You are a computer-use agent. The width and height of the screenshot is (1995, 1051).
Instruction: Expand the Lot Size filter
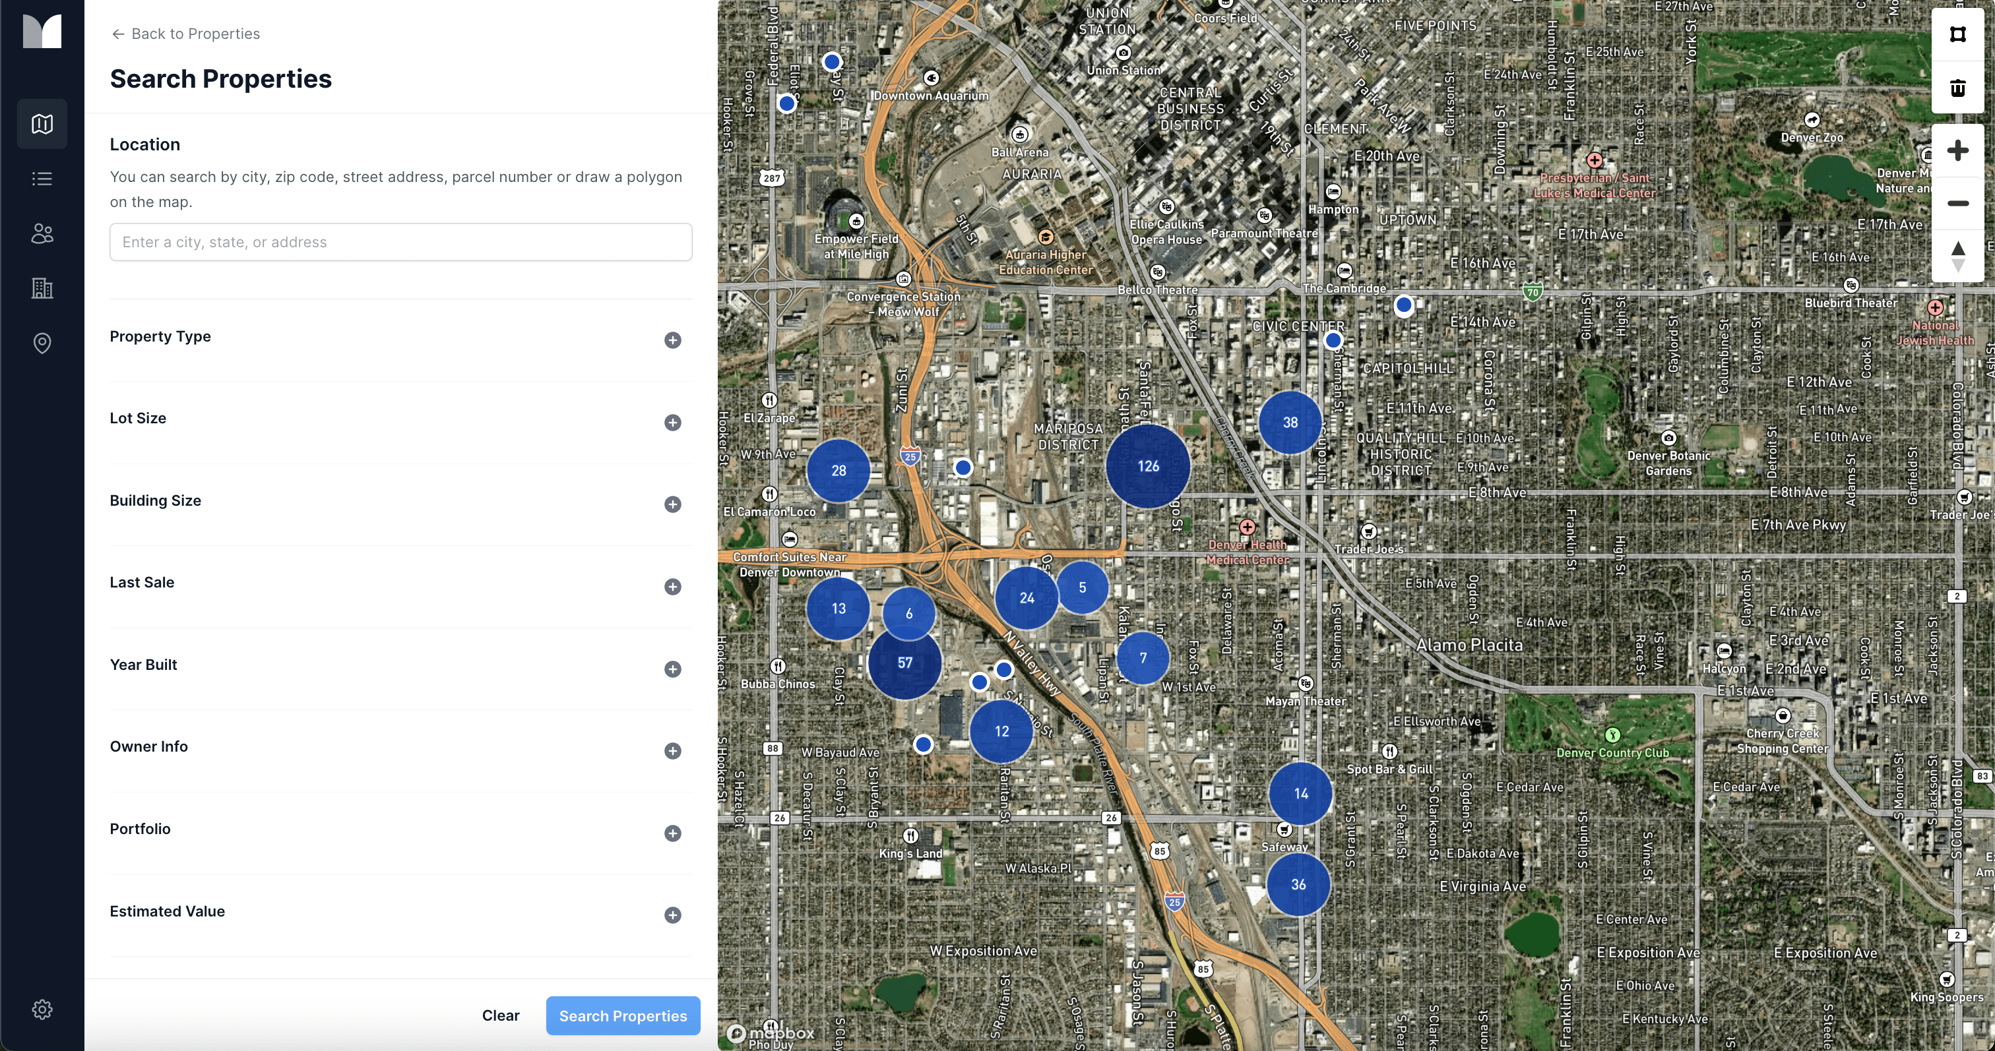[672, 423]
